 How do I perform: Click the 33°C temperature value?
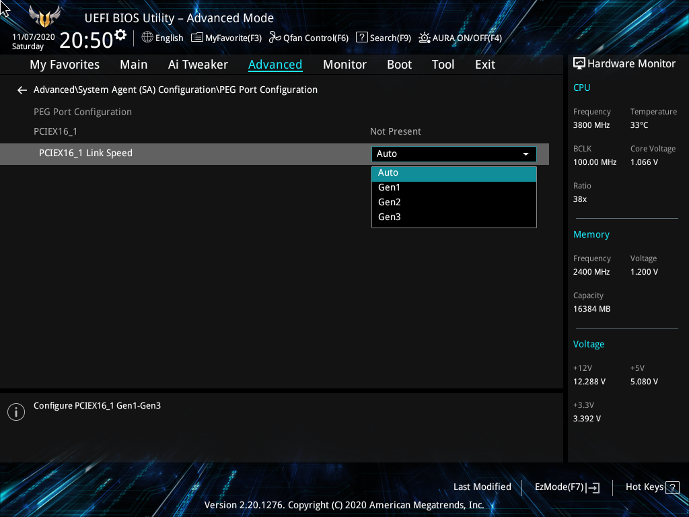639,125
